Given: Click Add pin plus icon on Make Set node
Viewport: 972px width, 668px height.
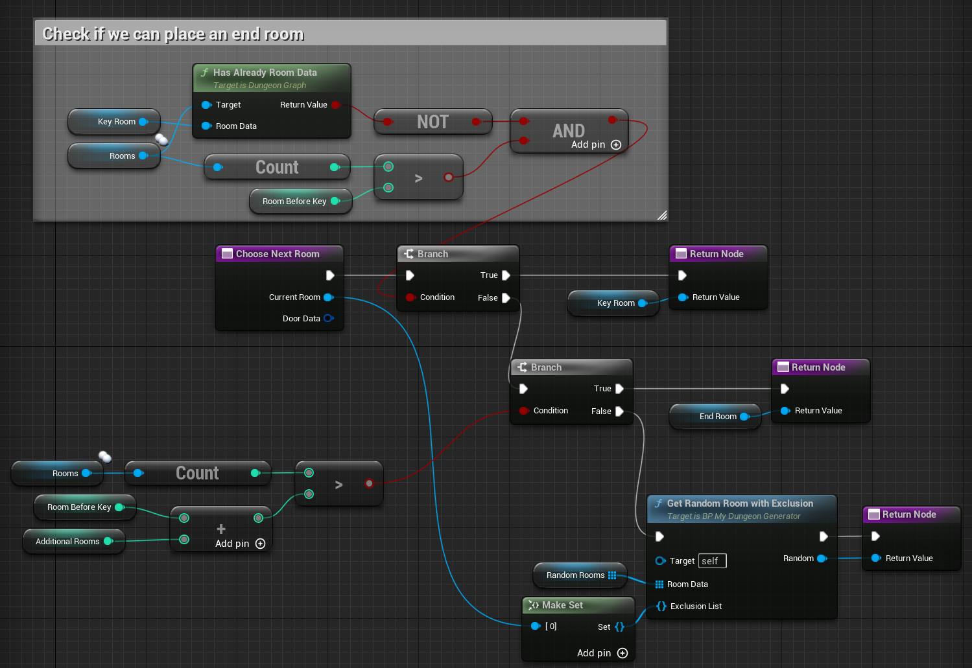Looking at the screenshot, I should pos(622,653).
